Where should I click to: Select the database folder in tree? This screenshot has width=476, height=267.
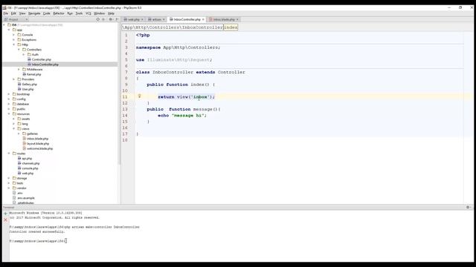[x=23, y=104]
